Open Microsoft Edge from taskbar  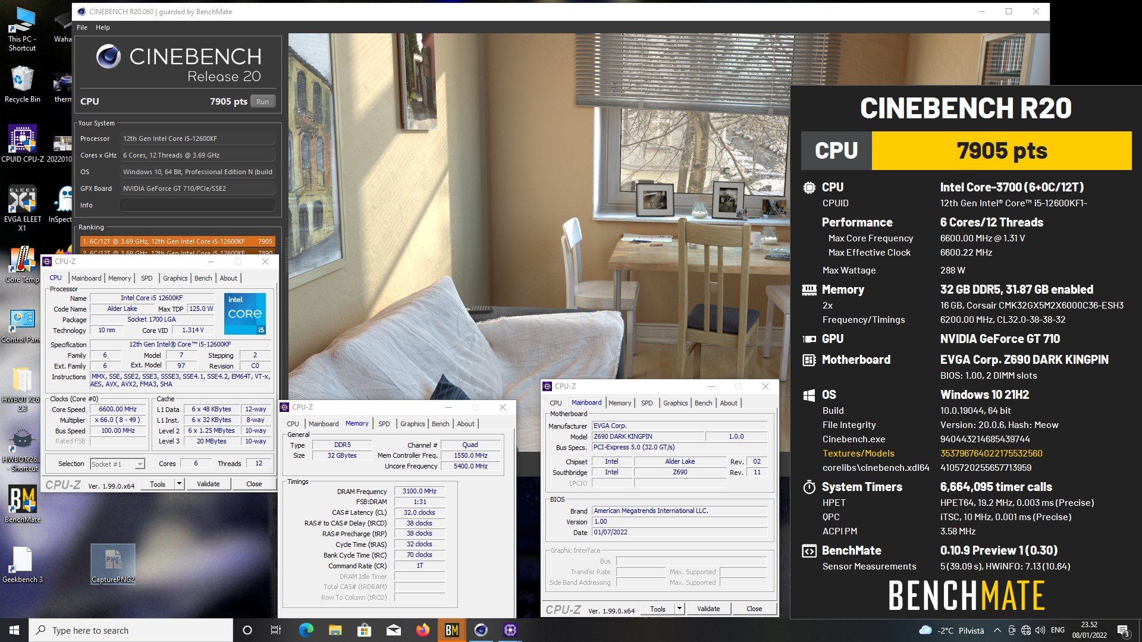pos(306,630)
